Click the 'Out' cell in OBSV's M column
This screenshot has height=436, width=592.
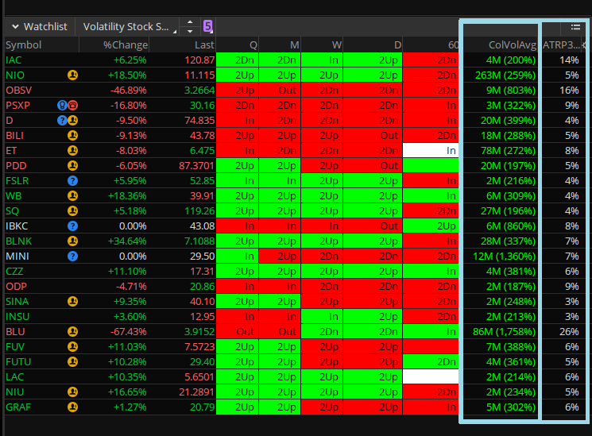280,91
